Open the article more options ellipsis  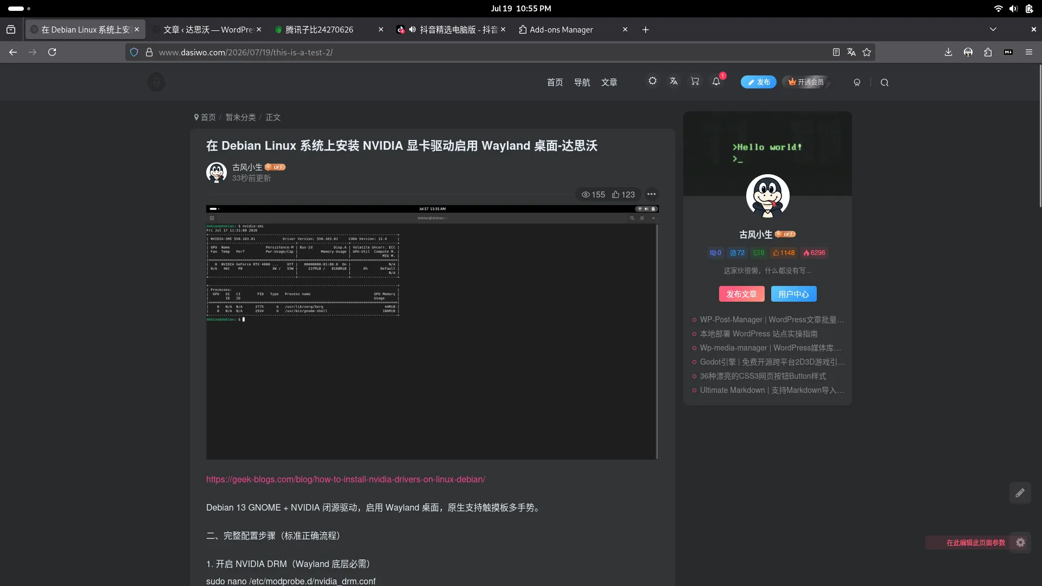651,194
